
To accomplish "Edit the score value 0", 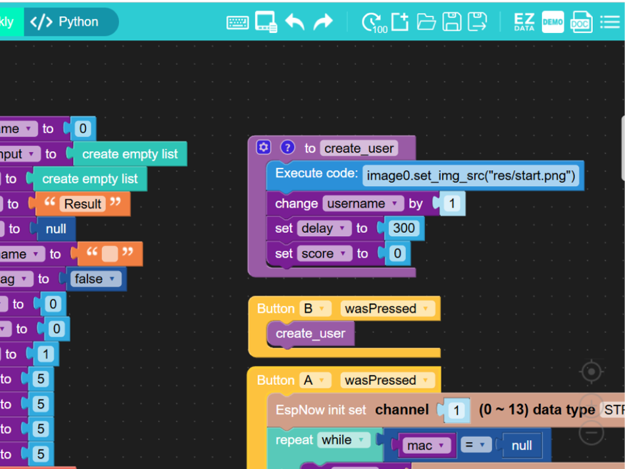I will coord(397,253).
